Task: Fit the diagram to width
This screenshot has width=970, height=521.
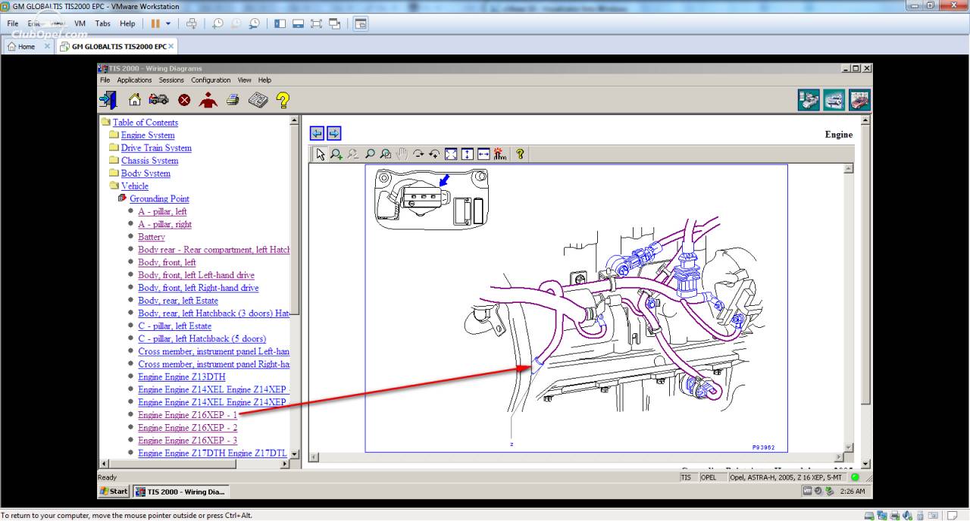Action: tap(483, 154)
